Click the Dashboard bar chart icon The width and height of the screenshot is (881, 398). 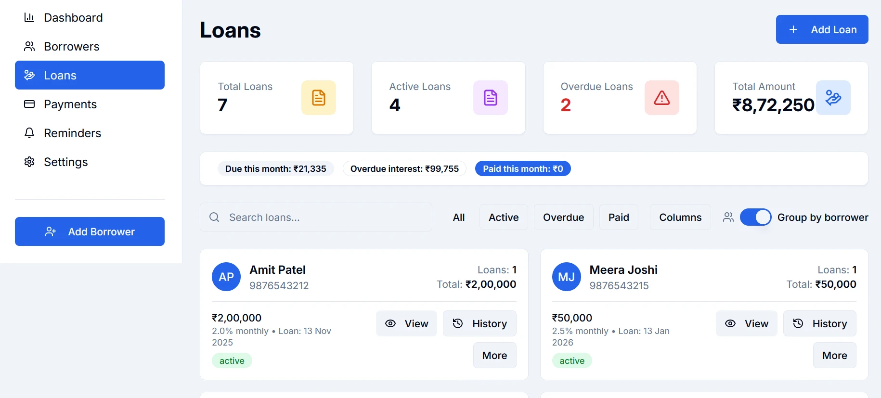pos(29,18)
